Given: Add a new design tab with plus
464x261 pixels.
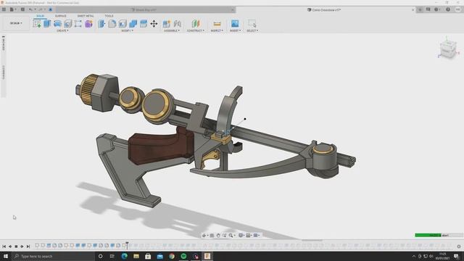Looking at the screenshot, I should 420,9.
